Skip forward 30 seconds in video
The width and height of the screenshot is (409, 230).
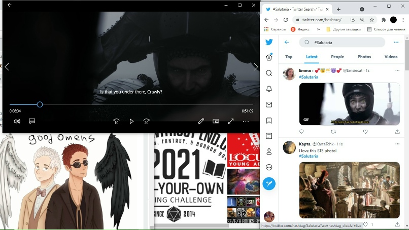(x=146, y=122)
